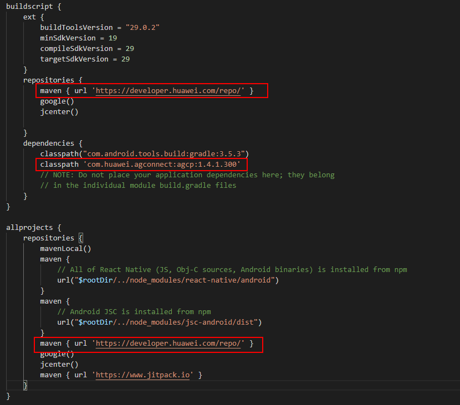Click the $rootDir variable in the jsc-android url
This screenshot has width=460, height=405.
click(96, 322)
